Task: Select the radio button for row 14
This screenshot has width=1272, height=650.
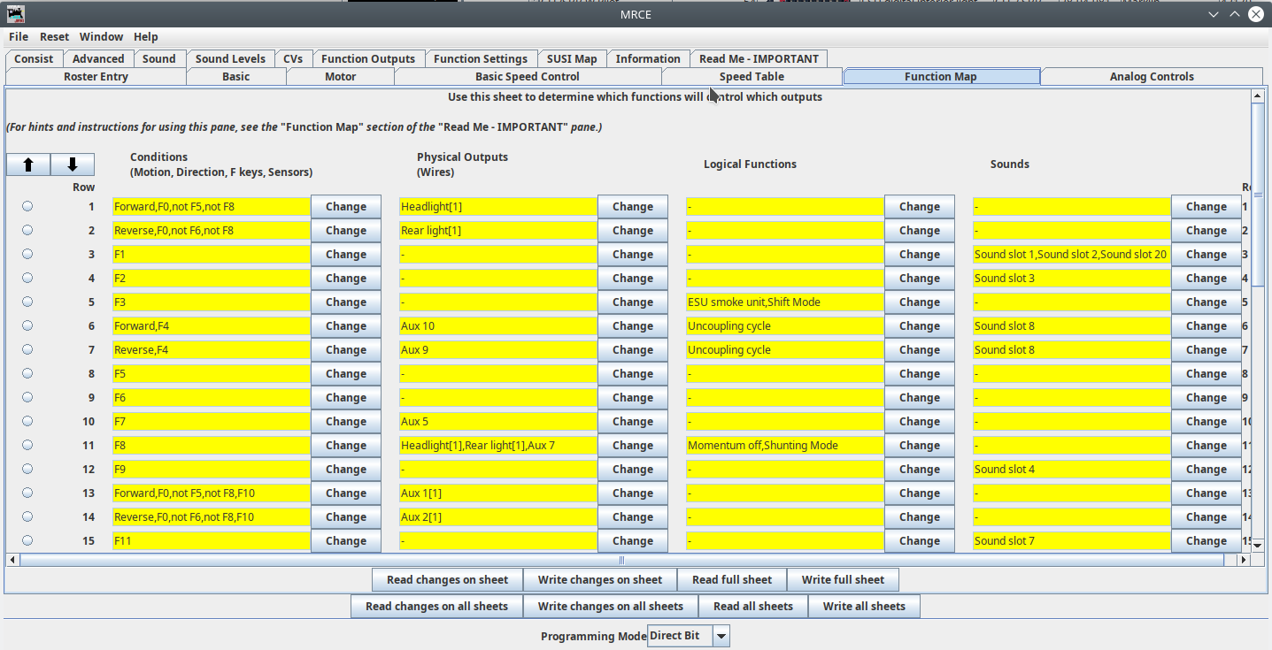Action: tap(27, 516)
